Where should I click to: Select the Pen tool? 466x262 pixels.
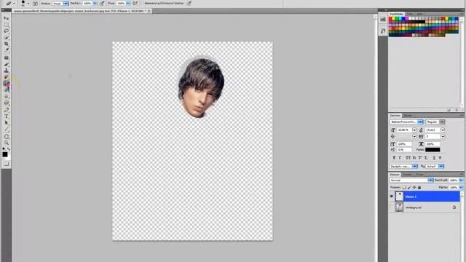(7, 110)
